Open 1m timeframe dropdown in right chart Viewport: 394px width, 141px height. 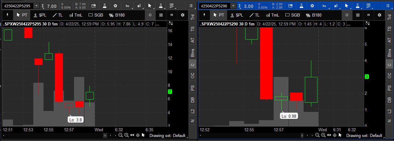[x=324, y=6]
